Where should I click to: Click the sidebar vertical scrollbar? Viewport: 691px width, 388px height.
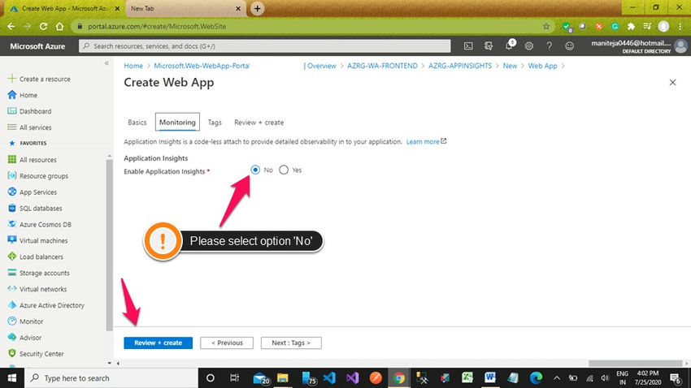(x=109, y=244)
